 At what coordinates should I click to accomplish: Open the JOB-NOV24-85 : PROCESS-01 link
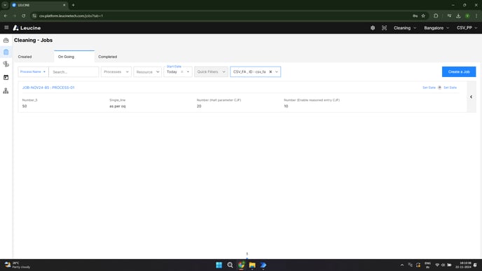(48, 88)
